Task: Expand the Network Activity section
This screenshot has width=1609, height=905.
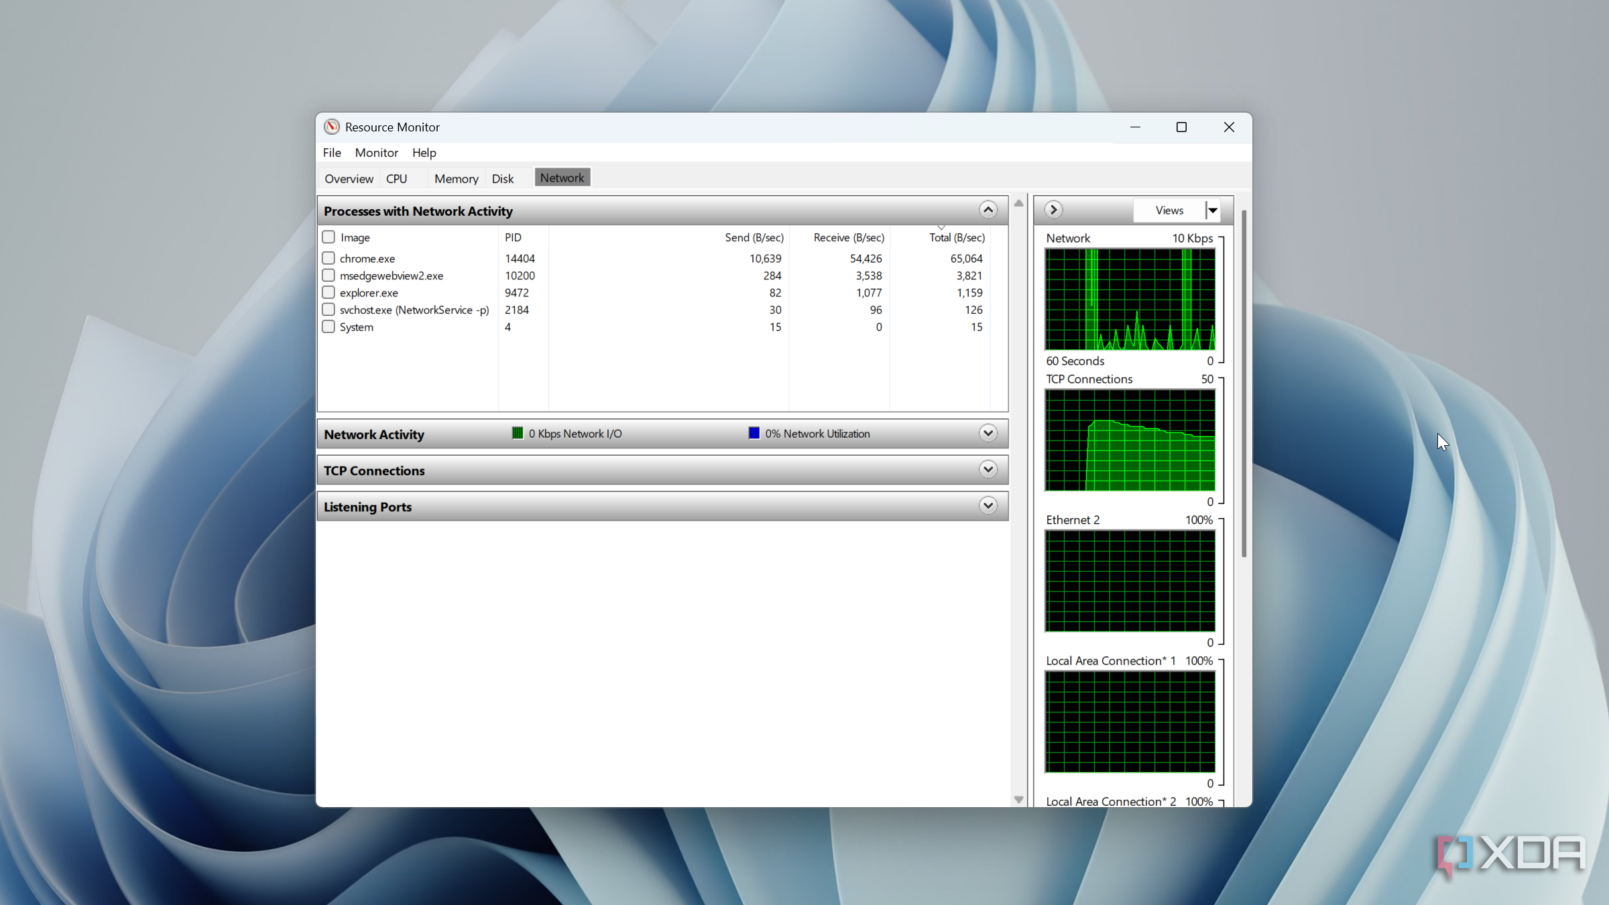Action: (x=988, y=434)
